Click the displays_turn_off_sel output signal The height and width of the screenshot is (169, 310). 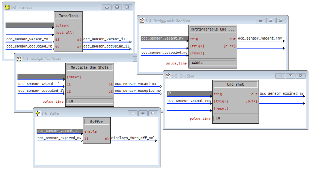tap(133, 138)
